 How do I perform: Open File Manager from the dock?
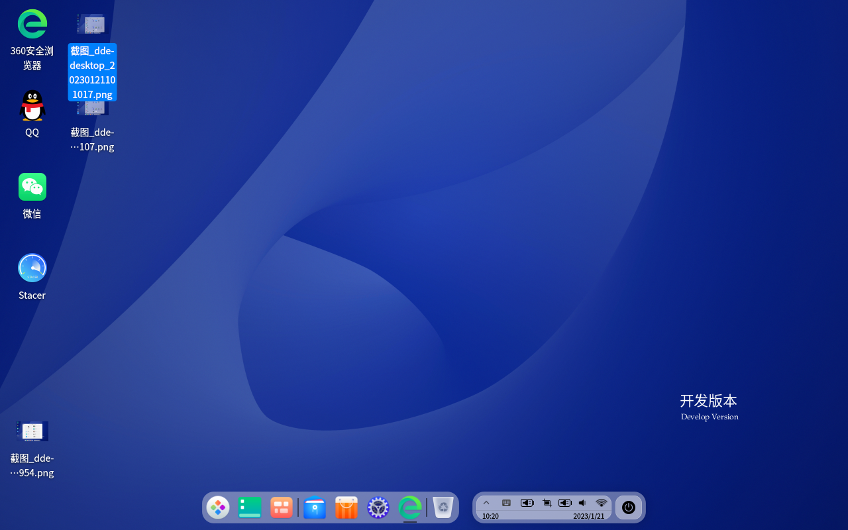coord(315,507)
